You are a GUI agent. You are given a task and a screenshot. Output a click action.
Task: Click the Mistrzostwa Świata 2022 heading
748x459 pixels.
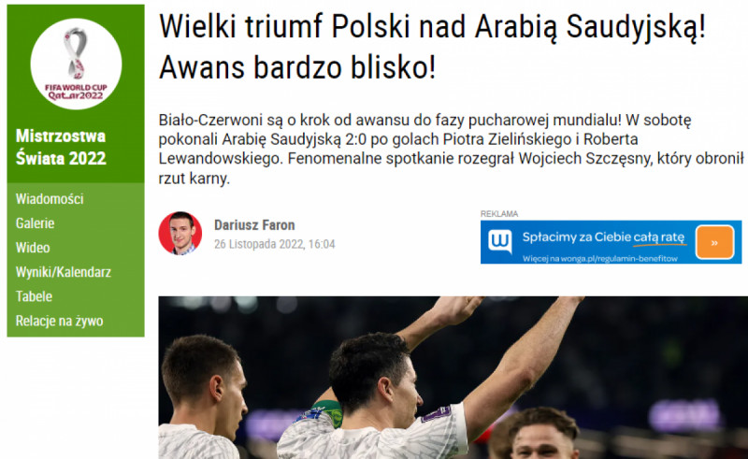[61, 147]
